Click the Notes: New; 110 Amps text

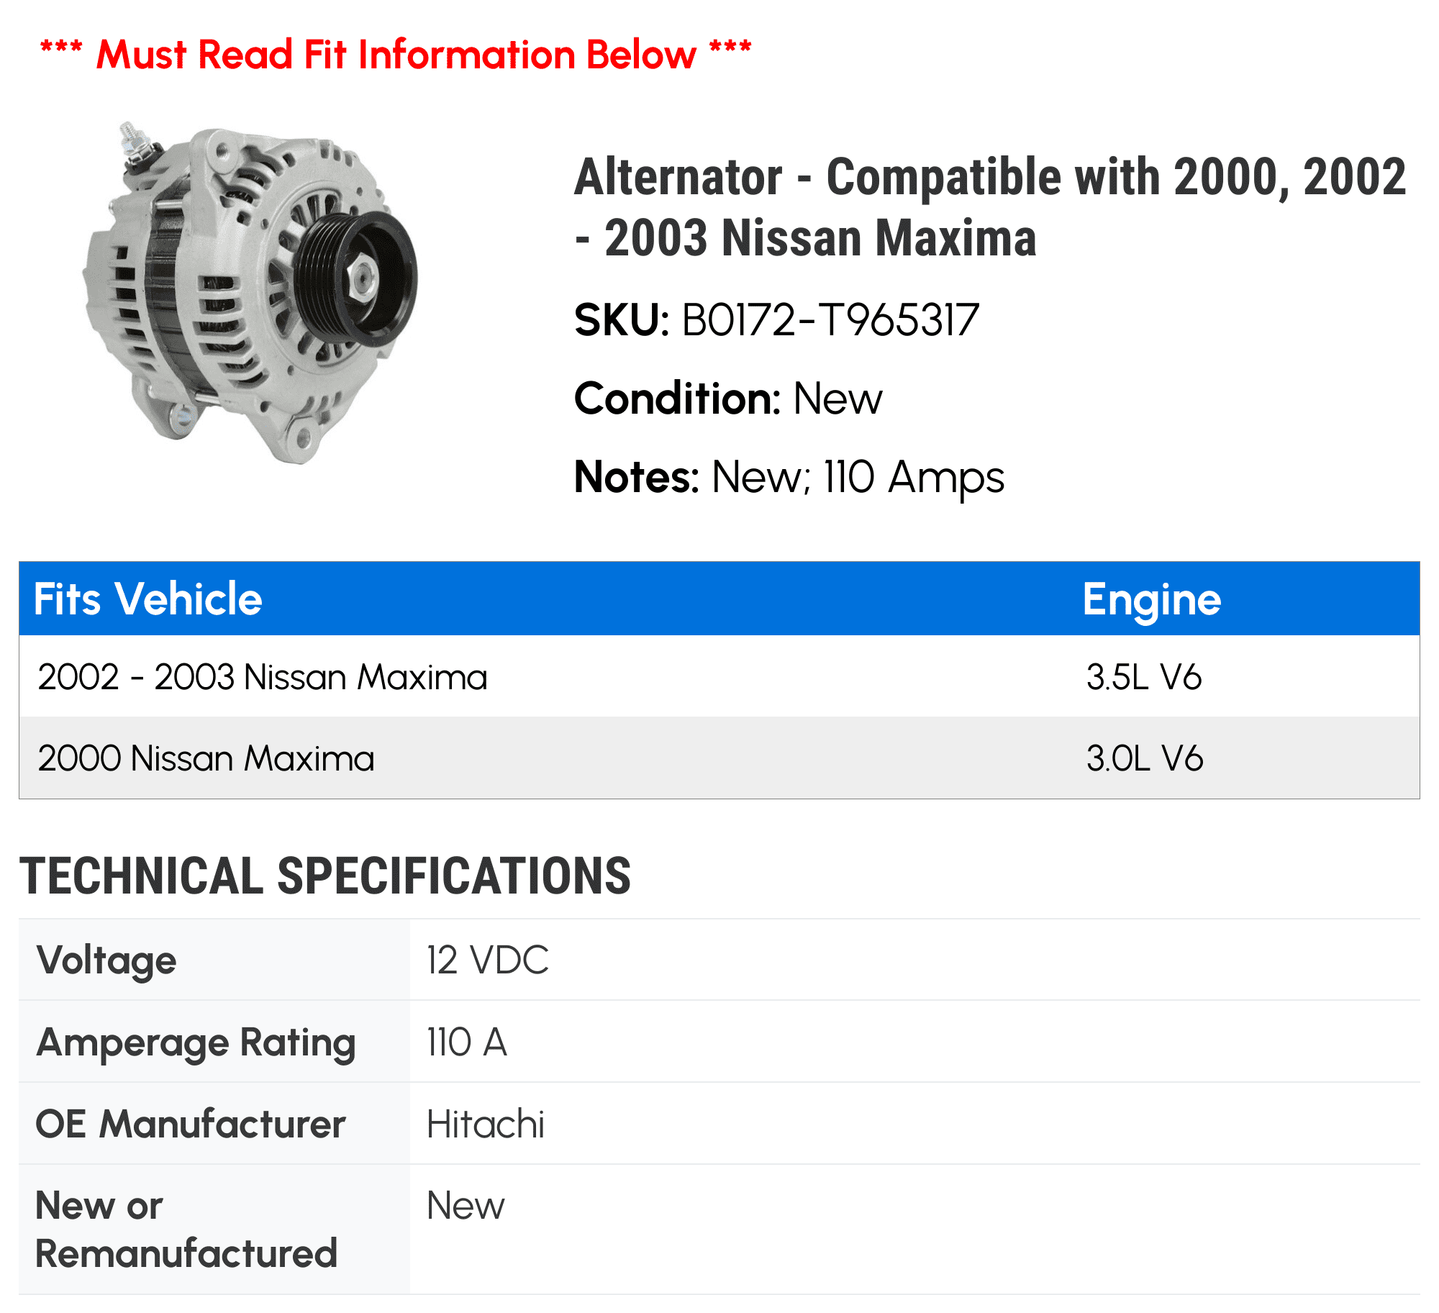[x=789, y=477]
